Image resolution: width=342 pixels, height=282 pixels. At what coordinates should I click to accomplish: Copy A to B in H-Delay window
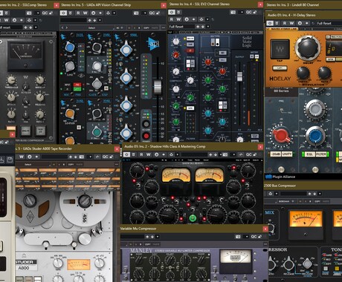(307, 23)
